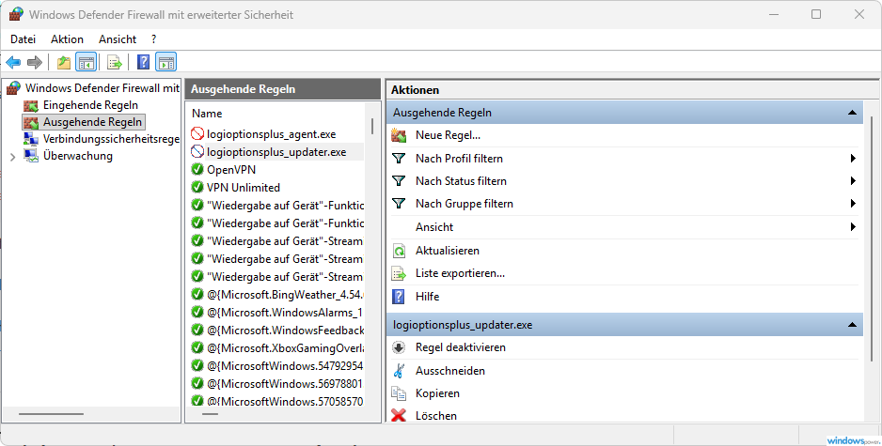882x446 pixels.
Task: Click Liste exportieren... action text
Action: pyautogui.click(x=460, y=273)
